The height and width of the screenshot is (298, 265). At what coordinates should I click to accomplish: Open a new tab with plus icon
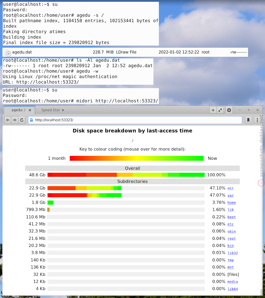[x=213, y=110]
